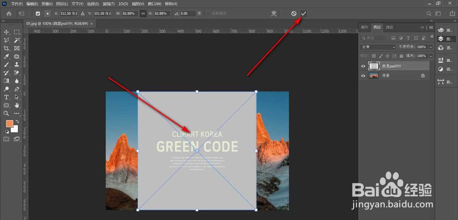
Task: Switch to the 颜色 panel tab
Action: (x=364, y=27)
